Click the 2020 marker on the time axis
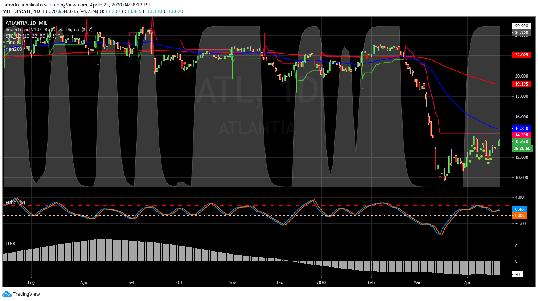Image resolution: width=538 pixels, height=301 pixels. click(x=322, y=282)
